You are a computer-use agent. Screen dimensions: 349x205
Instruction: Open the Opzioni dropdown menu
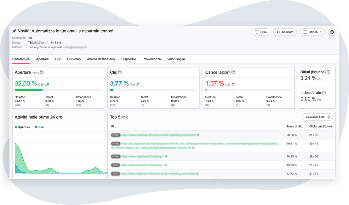coord(312,32)
